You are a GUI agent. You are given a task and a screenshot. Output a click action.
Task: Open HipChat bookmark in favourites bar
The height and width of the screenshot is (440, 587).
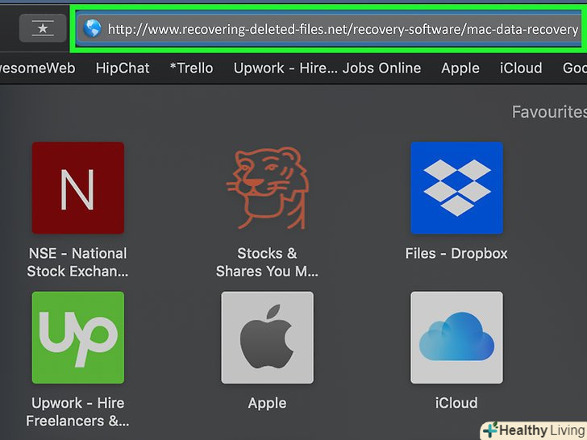[x=123, y=68]
